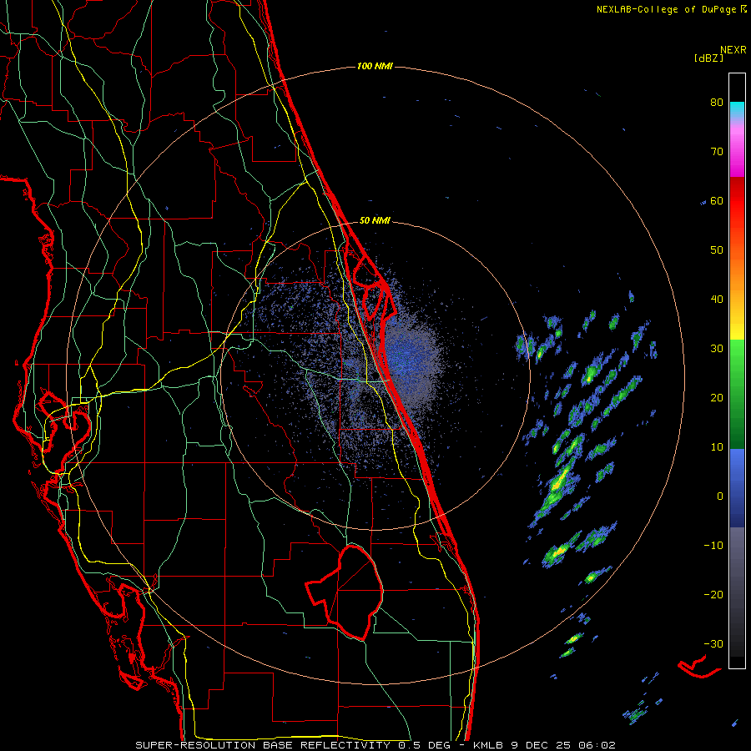The height and width of the screenshot is (751, 751).
Task: Click the -30 value on dBZ scale
Action: coord(713,644)
